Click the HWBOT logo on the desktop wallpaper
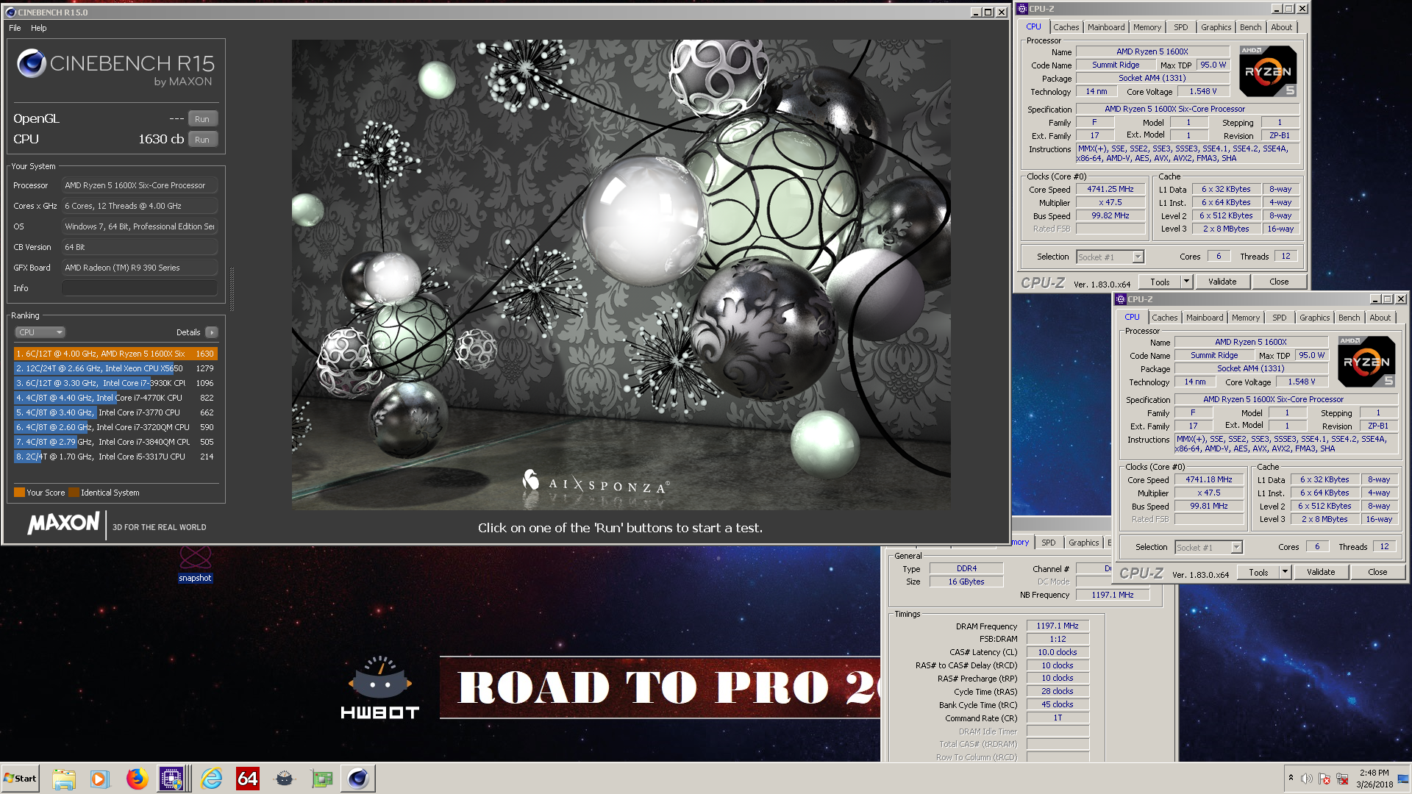 pyautogui.click(x=379, y=687)
